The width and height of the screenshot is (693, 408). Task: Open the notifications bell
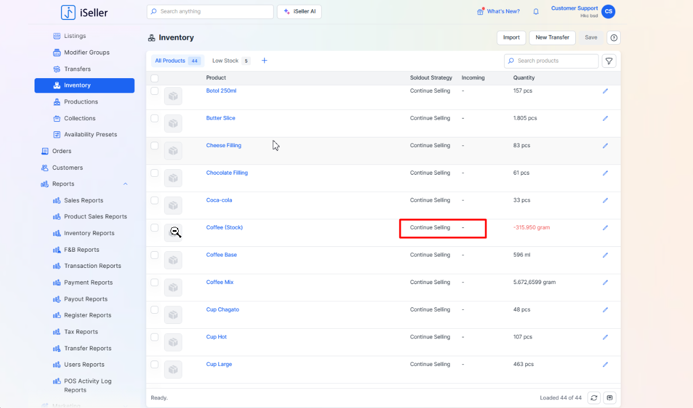[x=536, y=11]
